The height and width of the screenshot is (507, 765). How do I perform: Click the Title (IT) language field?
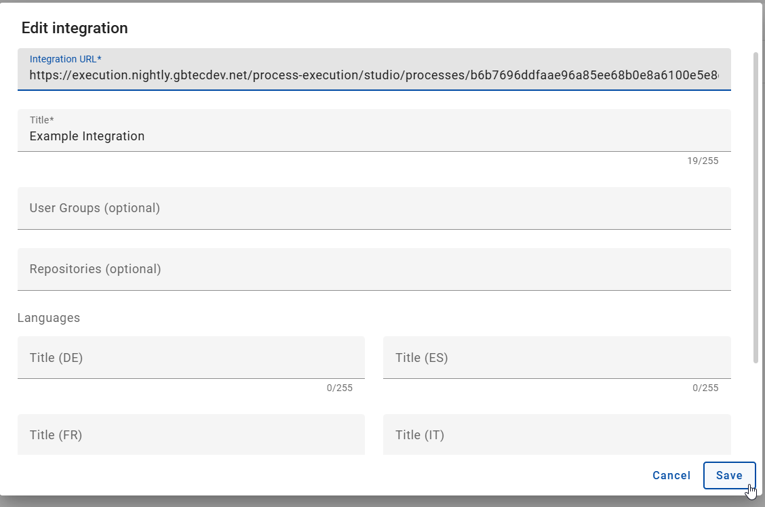tap(556, 434)
